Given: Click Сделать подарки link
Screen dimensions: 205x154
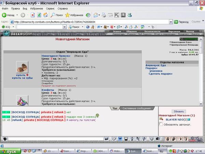Looking at the screenshot, I should point(161,74).
